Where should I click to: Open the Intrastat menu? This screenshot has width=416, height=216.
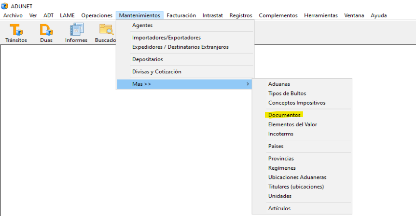pyautogui.click(x=212, y=15)
